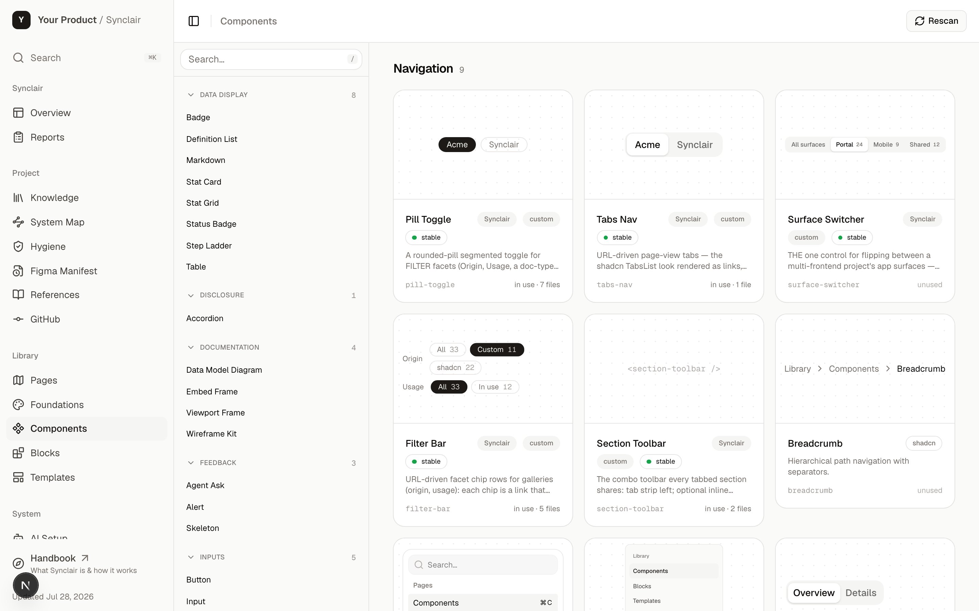Select the Synclair pill in Pill Toggle preview
Viewport: 979px width, 611px height.
(504, 145)
